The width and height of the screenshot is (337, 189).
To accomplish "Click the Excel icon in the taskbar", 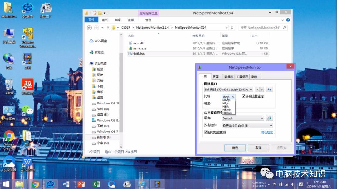I will pyautogui.click(x=96, y=184).
